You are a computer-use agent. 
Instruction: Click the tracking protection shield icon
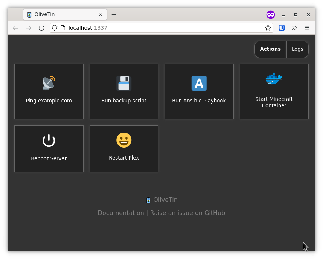pyautogui.click(x=54, y=28)
